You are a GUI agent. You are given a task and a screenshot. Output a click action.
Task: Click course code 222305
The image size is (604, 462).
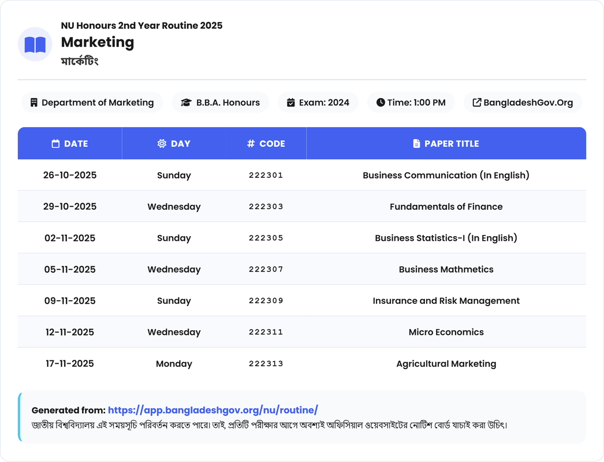pyautogui.click(x=266, y=238)
